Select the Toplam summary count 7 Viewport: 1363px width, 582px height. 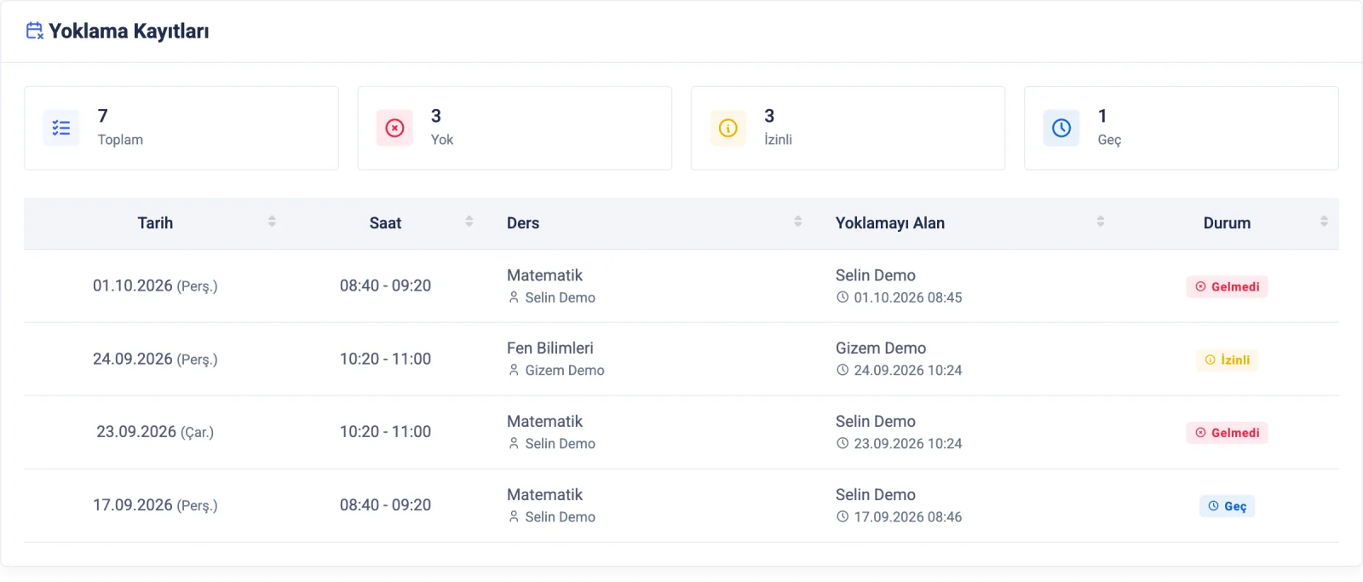tap(103, 116)
